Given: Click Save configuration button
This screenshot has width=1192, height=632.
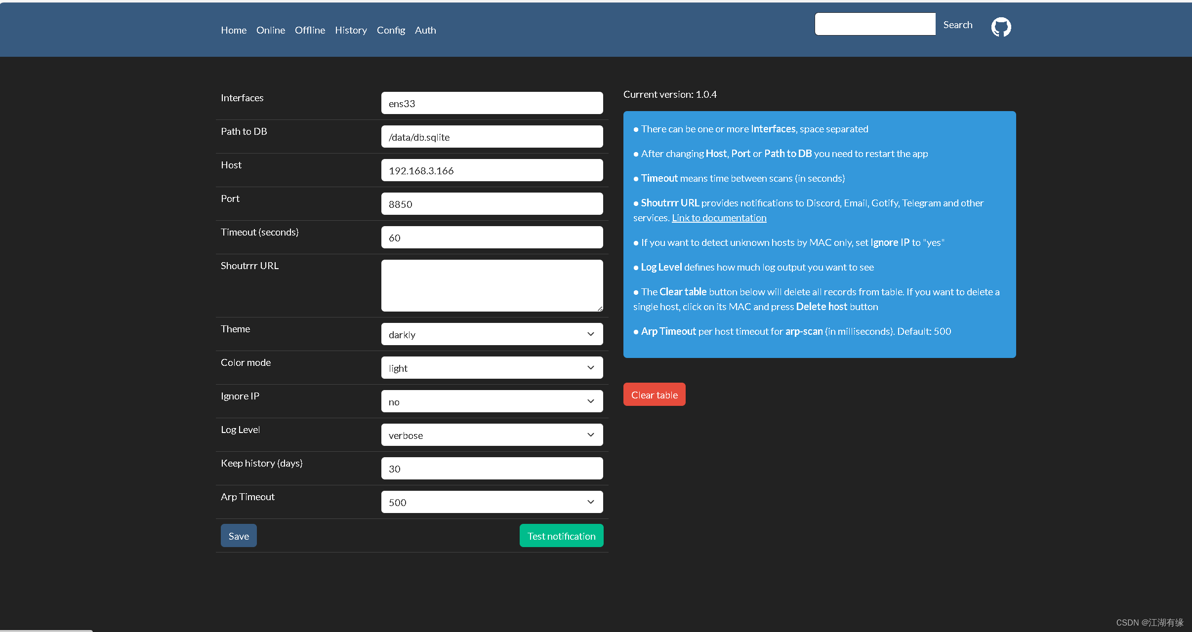Looking at the screenshot, I should tap(238, 536).
